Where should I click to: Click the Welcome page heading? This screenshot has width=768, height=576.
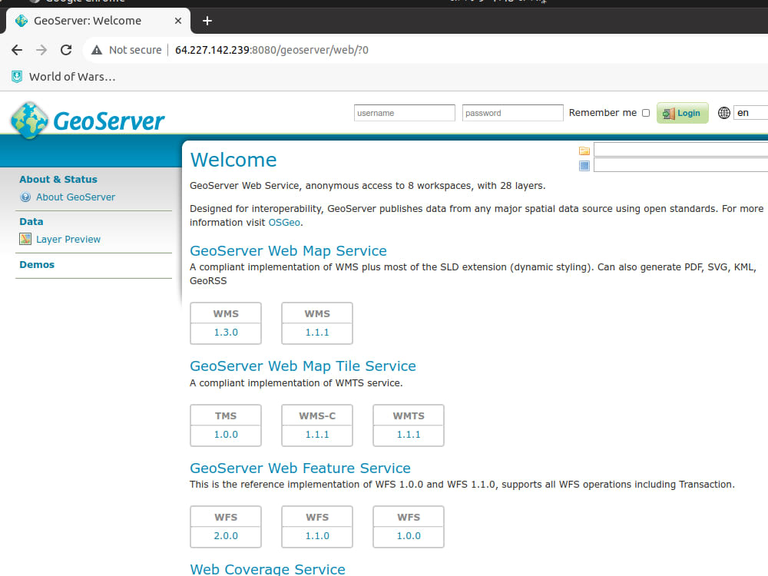pos(233,160)
